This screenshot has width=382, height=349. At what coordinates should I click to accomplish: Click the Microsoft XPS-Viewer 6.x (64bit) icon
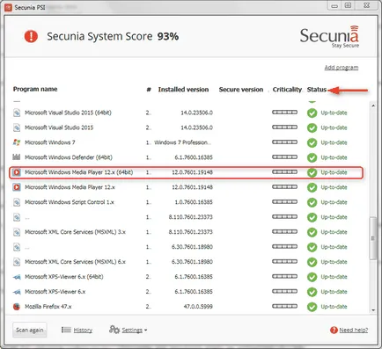(17, 277)
